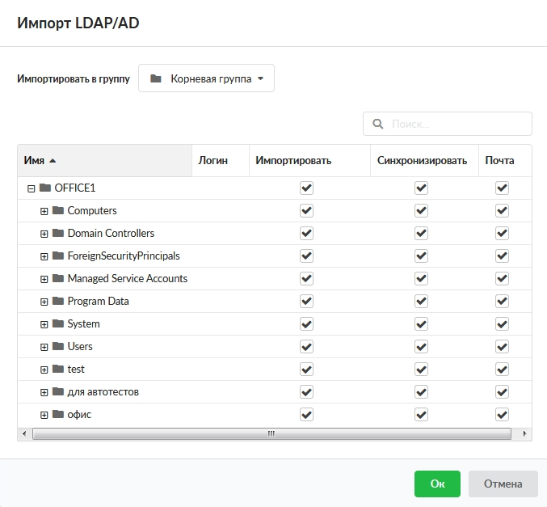The width and height of the screenshot is (547, 507).
Task: Click the офис folder icon
Action: (58, 414)
